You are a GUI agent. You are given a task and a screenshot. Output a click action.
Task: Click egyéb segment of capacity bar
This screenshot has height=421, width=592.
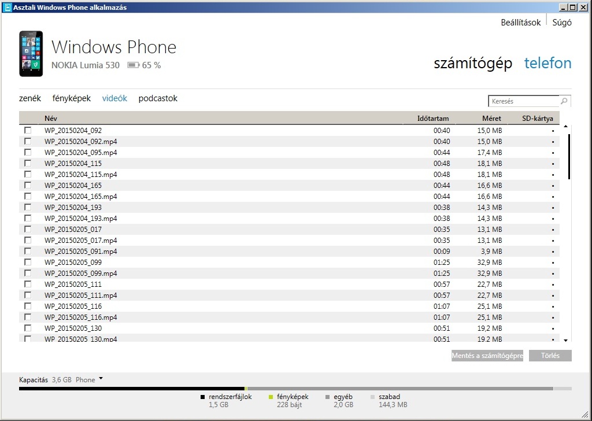point(400,389)
